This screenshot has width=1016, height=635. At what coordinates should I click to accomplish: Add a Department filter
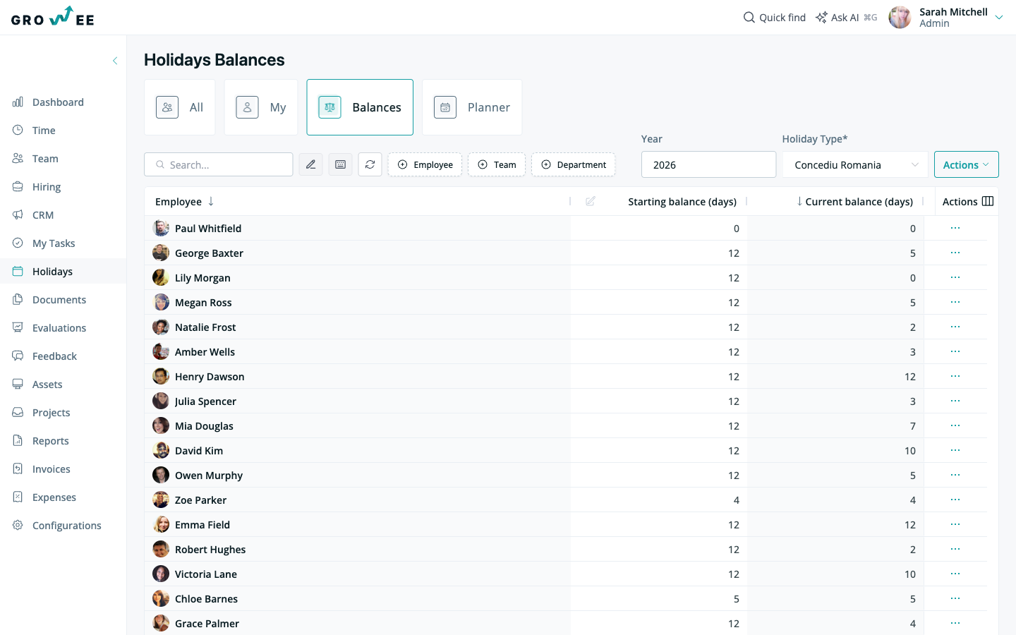574,164
